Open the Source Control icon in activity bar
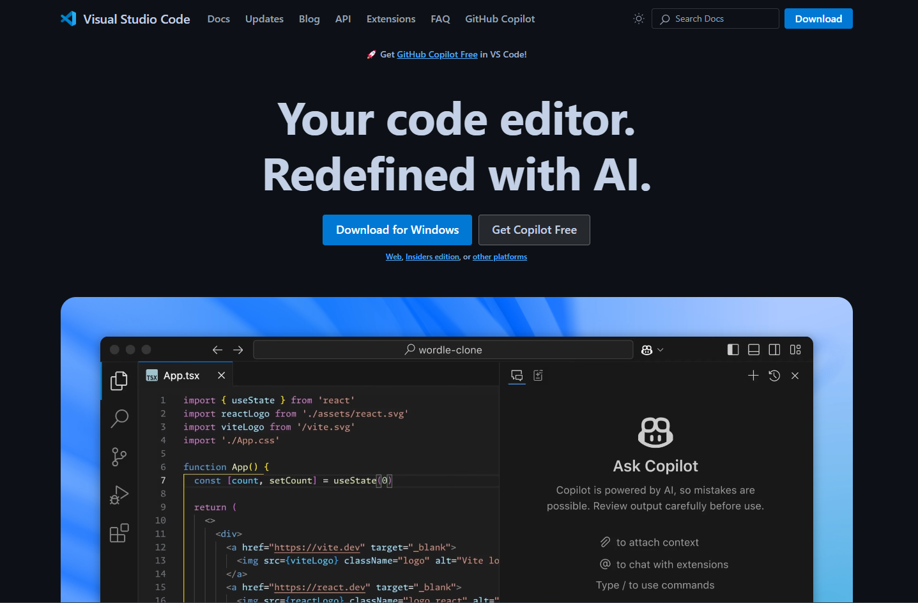Screen dimensions: 918x603 pos(119,457)
